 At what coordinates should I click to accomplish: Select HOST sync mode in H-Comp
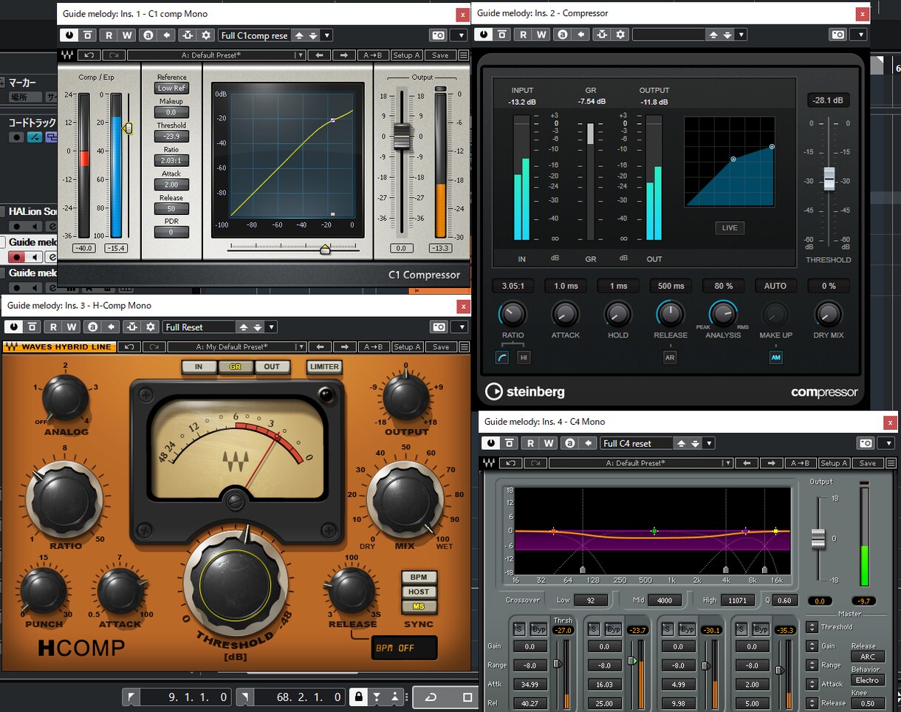419,592
